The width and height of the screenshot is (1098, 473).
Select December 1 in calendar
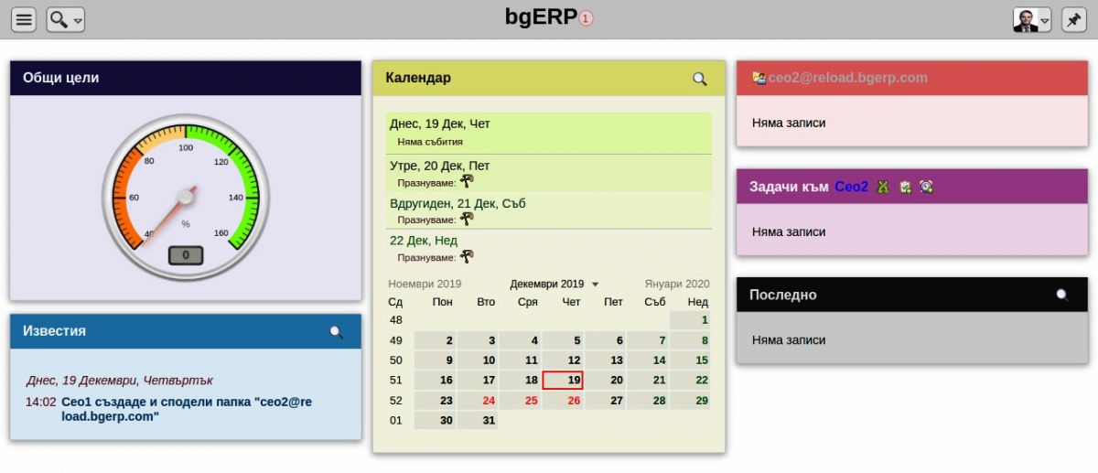(x=690, y=320)
